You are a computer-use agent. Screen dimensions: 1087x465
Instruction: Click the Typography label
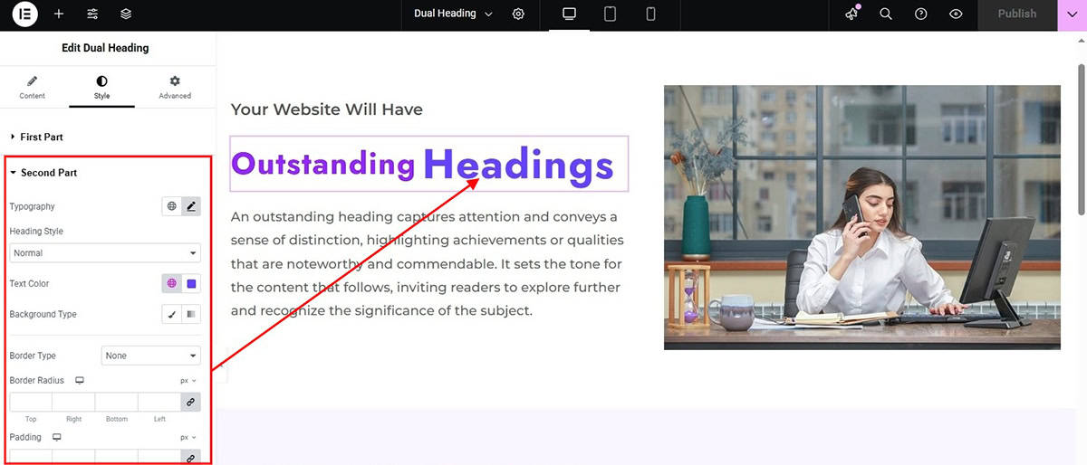coord(32,207)
